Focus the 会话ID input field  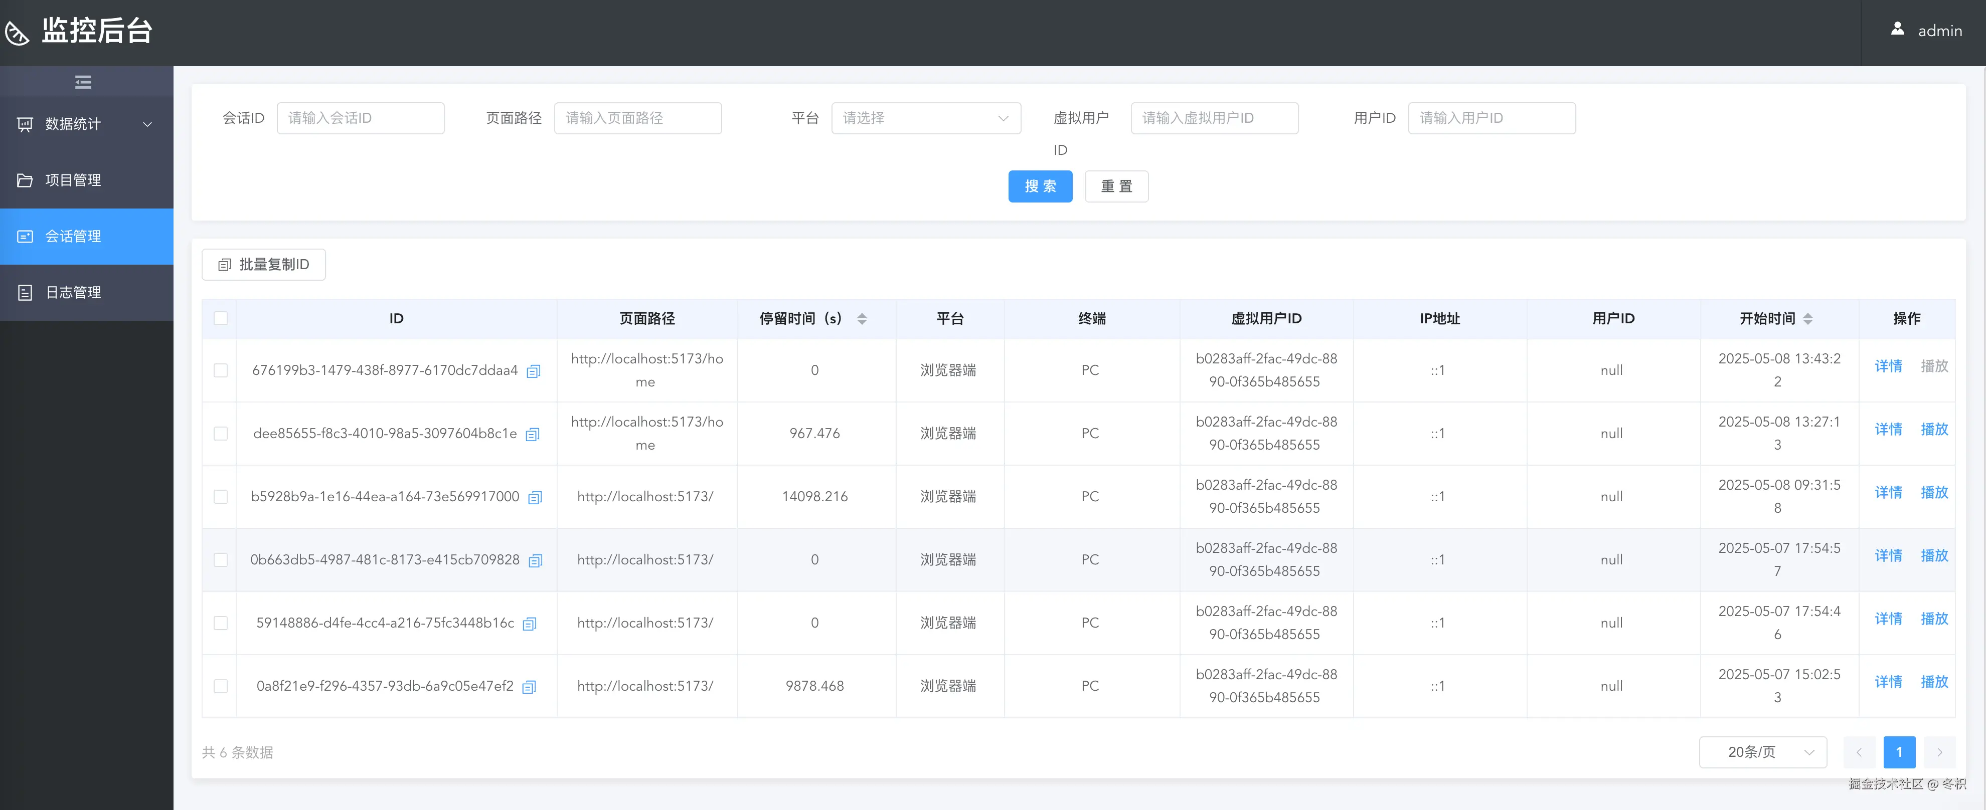click(x=360, y=118)
